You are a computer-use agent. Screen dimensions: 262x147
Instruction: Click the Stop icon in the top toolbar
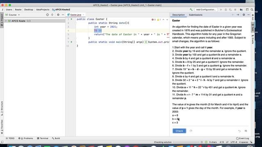click(235, 10)
